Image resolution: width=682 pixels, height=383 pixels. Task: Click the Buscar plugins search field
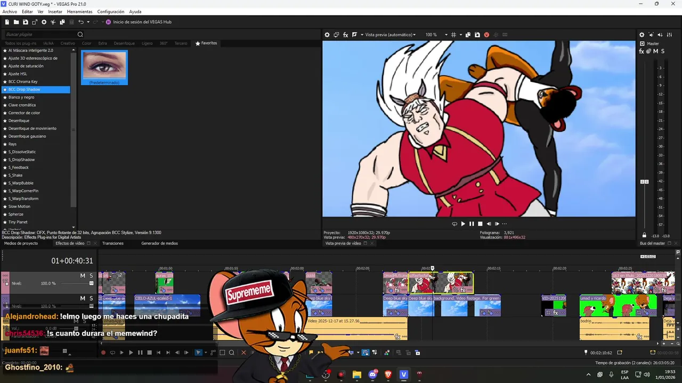click(x=40, y=35)
